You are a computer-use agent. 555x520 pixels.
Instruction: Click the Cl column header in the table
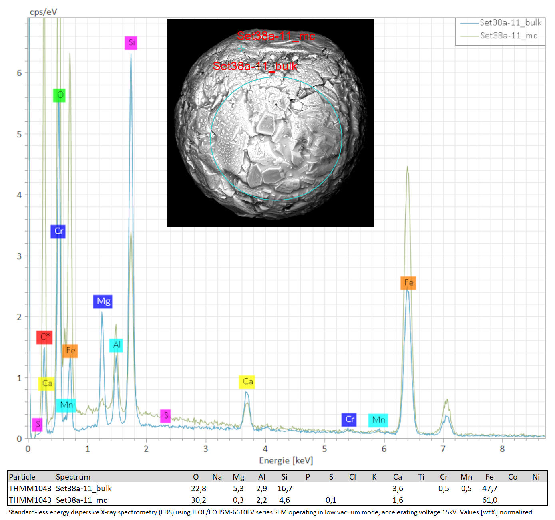(x=352, y=477)
